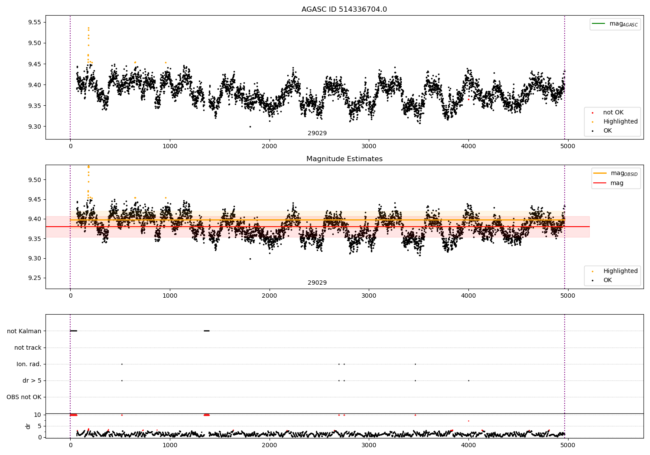Click the 'Magnitude Estimates' plot title
650x455 pixels.
tap(344, 159)
